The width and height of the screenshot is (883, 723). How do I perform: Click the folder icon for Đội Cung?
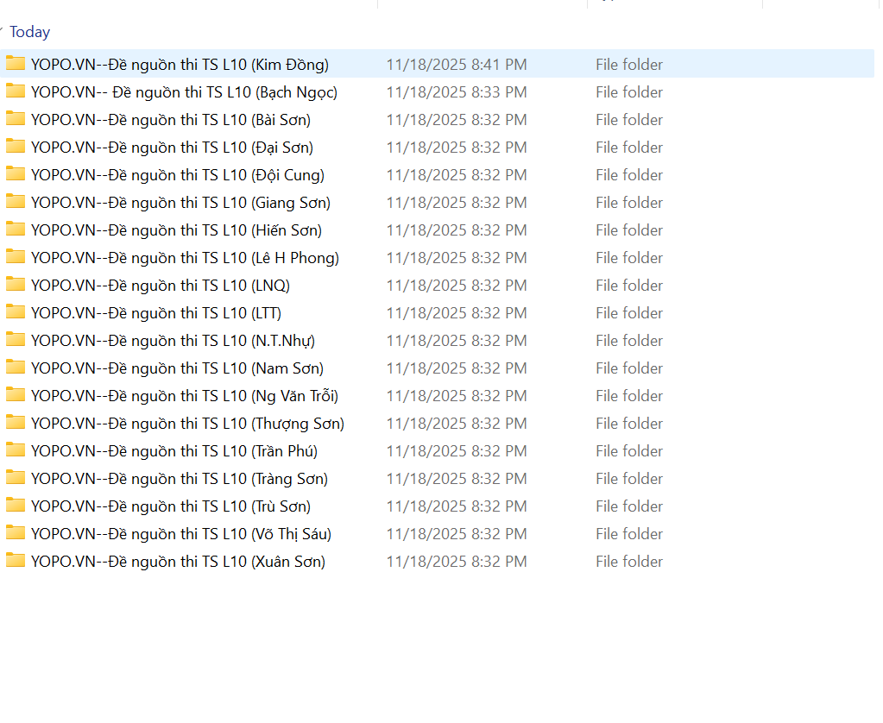click(16, 174)
